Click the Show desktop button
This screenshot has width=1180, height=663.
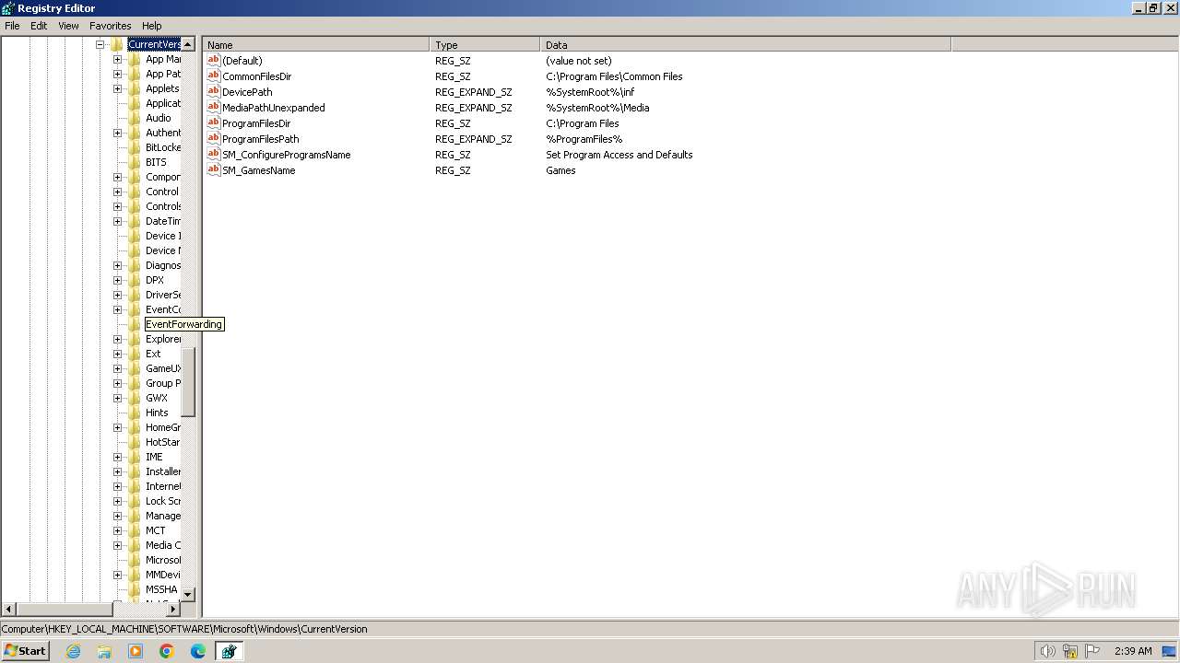1170,651
